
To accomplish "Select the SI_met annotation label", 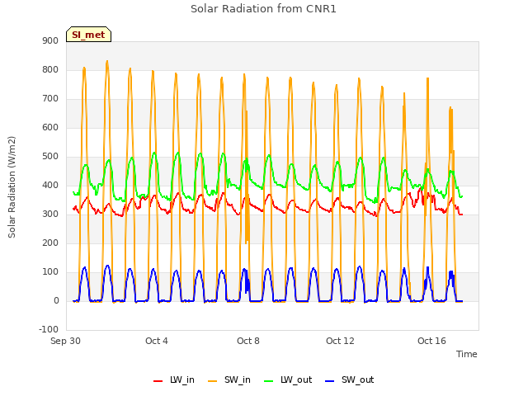I will (x=88, y=35).
